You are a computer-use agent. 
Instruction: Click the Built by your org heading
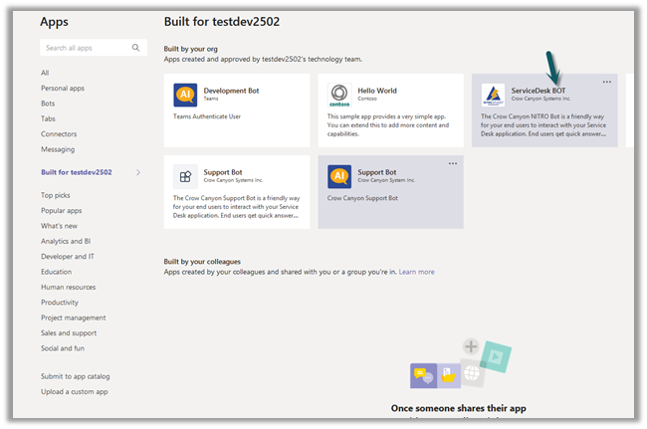pos(191,49)
